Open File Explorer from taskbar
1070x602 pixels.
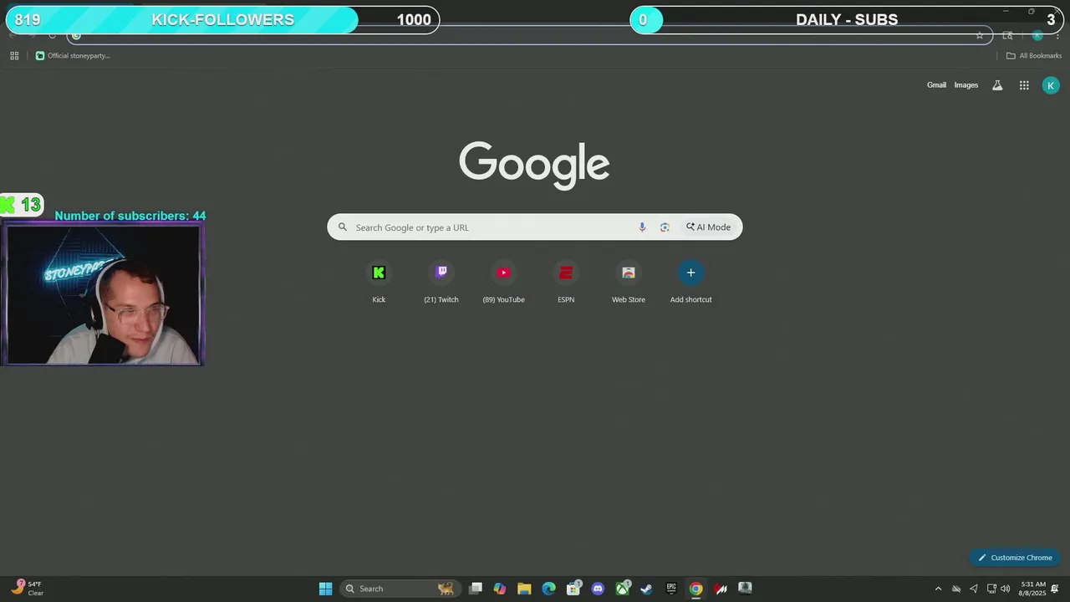[x=524, y=589]
